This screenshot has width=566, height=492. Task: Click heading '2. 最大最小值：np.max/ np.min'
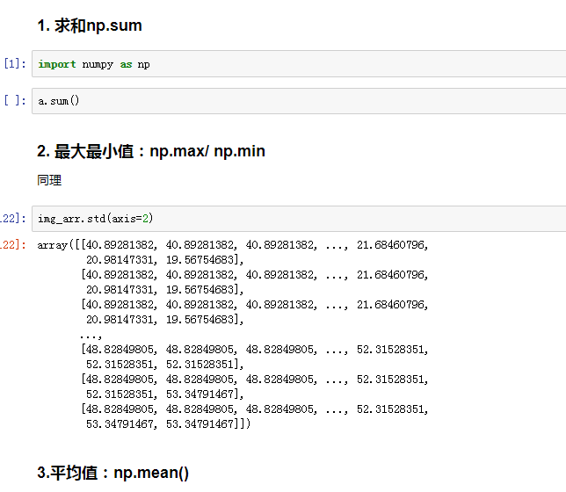(x=151, y=151)
